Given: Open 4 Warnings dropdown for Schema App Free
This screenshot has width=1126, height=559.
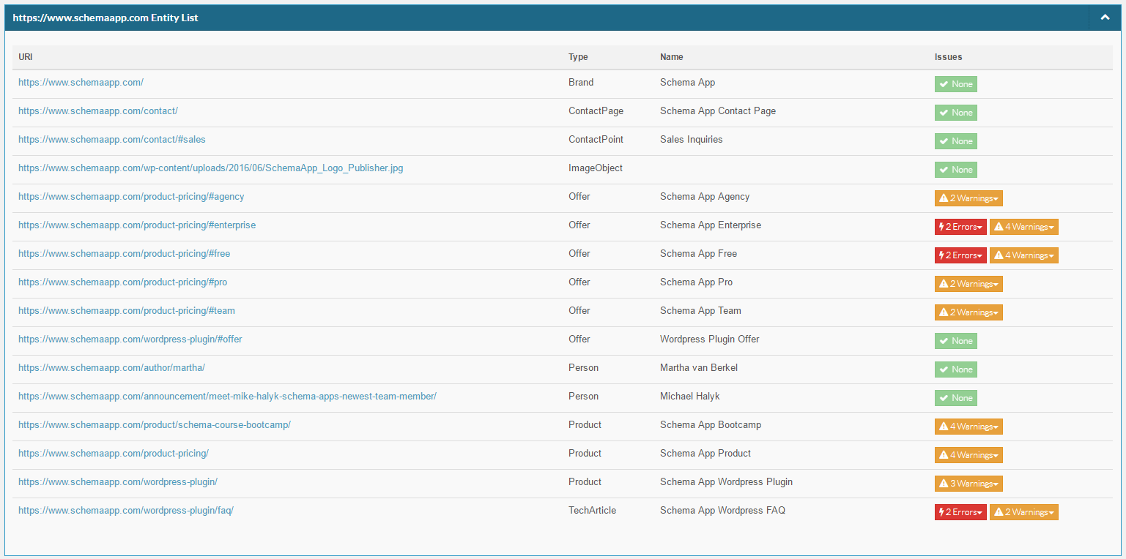Looking at the screenshot, I should click(x=1023, y=255).
